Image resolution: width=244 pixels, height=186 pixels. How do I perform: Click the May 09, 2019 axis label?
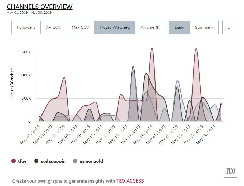pos(80,135)
